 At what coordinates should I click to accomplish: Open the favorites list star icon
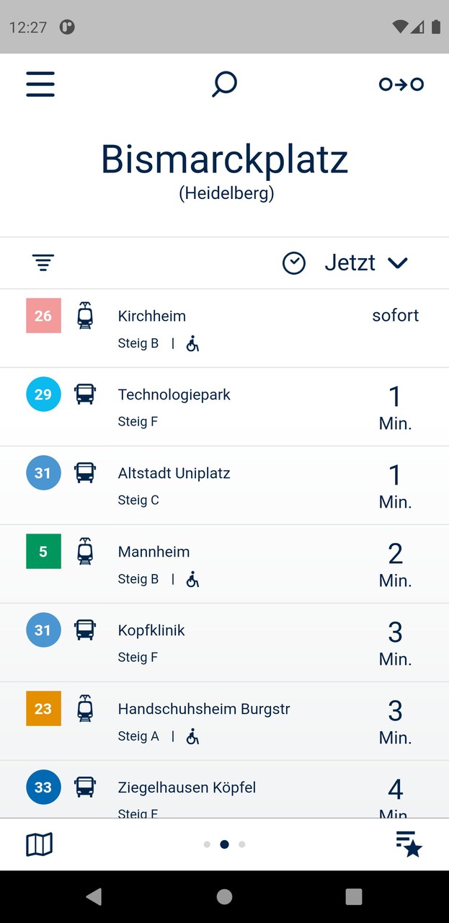tap(409, 844)
